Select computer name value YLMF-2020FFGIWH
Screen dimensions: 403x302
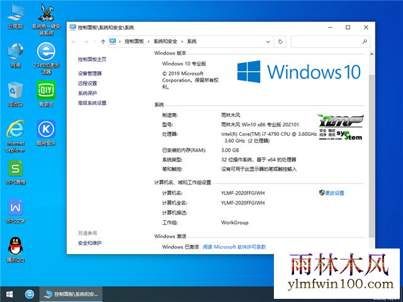242,193
